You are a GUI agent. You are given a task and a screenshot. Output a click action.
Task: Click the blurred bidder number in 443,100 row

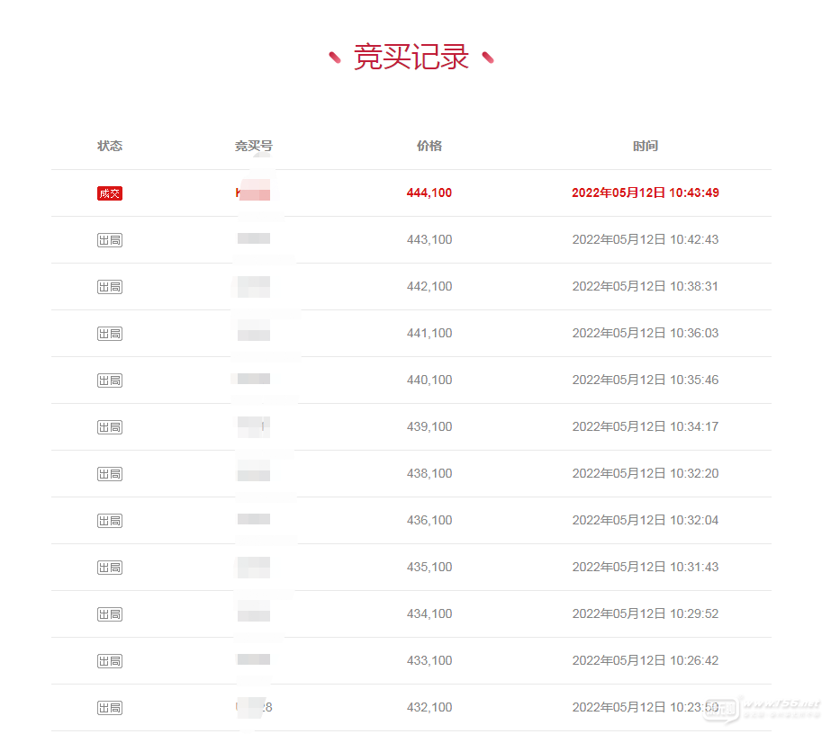[253, 239]
